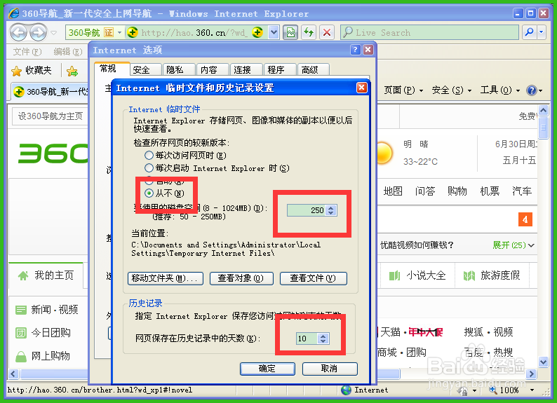This screenshot has width=557, height=403.
Task: Select the 从不 radio option
Action: [149, 193]
